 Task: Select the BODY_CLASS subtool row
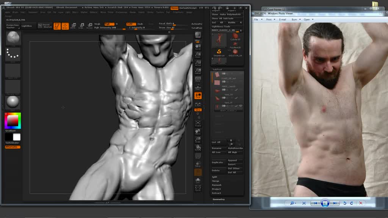click(x=228, y=108)
